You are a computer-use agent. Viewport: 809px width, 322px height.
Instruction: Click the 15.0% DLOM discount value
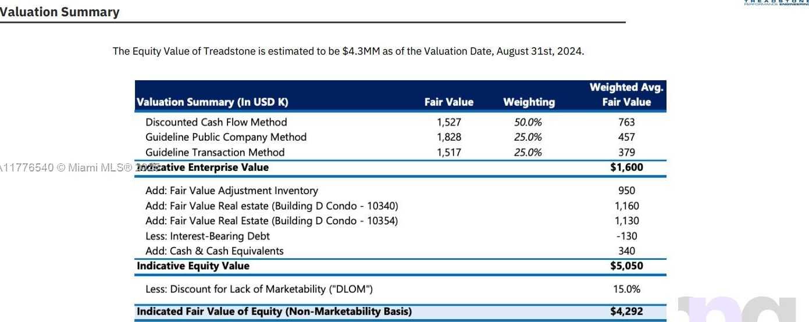(626, 289)
